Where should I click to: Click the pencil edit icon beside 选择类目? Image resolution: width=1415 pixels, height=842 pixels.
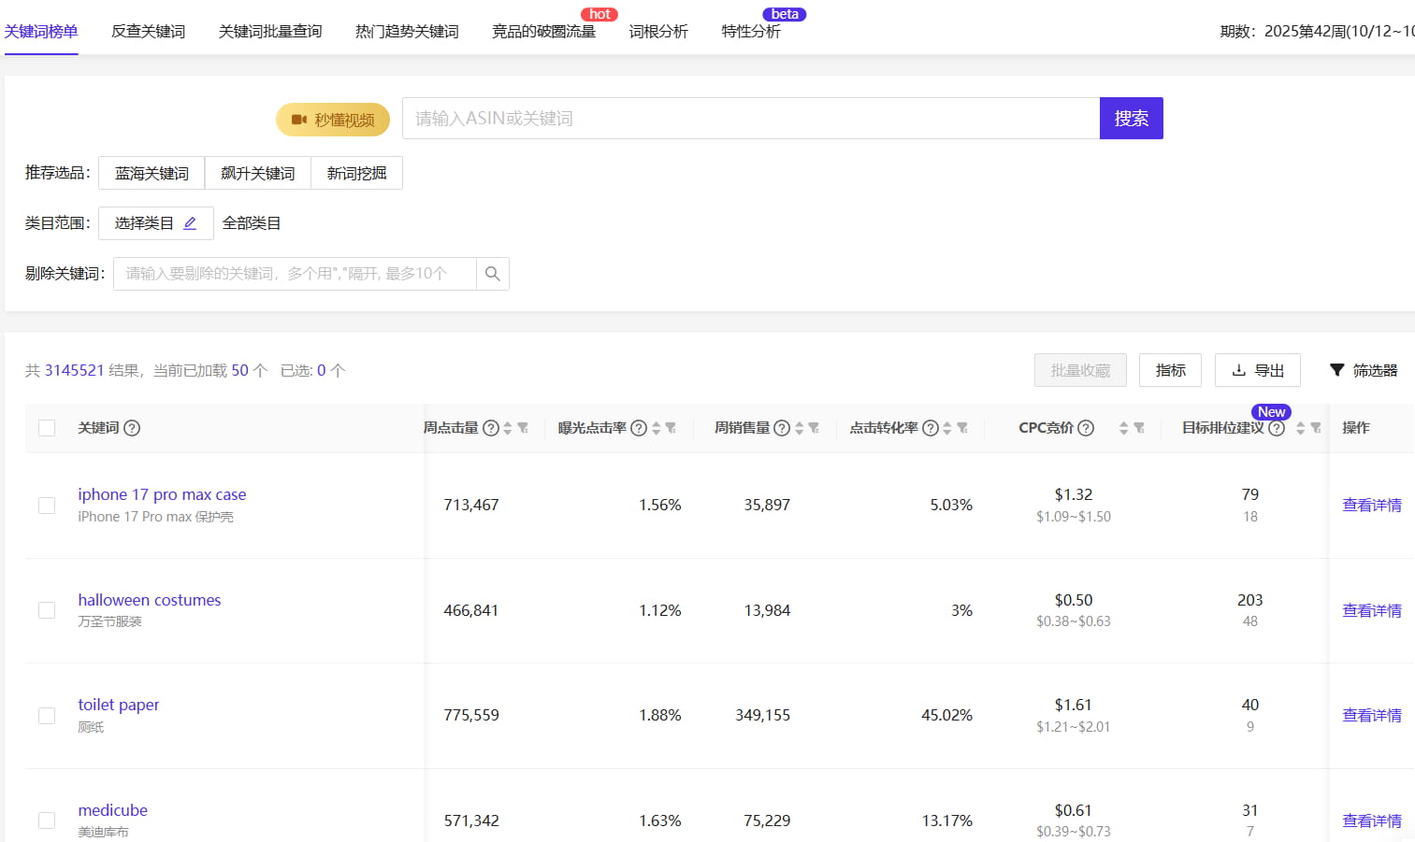(190, 221)
